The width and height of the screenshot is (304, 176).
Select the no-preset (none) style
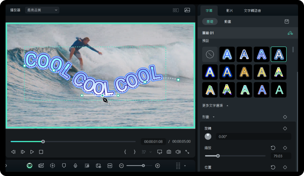[x=210, y=54]
